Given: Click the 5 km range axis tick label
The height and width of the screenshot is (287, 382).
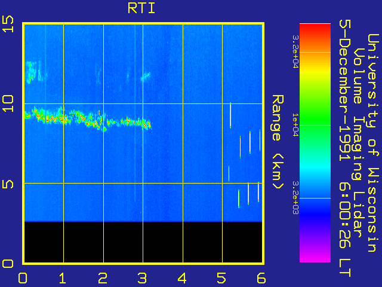Looking at the screenshot, I should click(x=8, y=184).
